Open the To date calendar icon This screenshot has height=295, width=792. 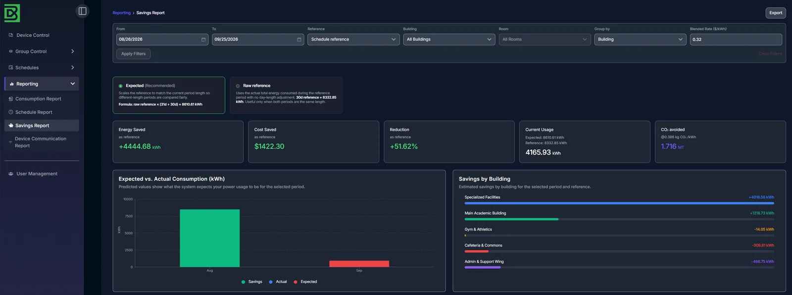tap(299, 40)
